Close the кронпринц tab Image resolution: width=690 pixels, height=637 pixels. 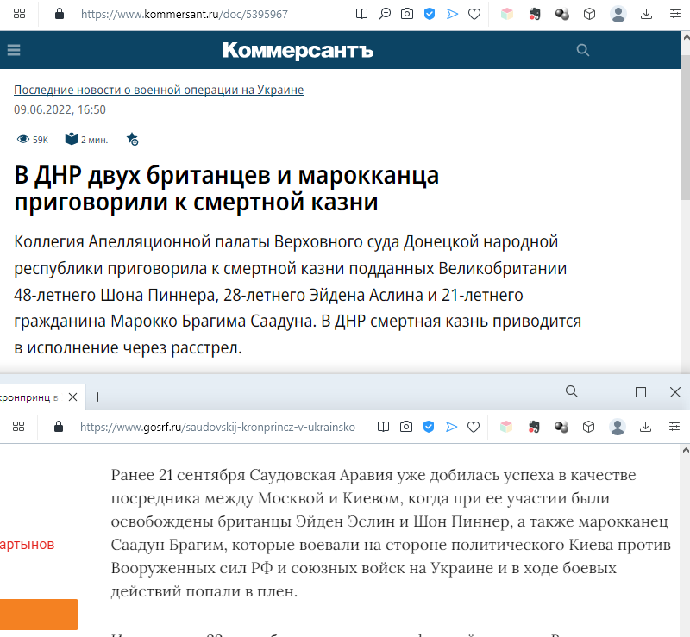(73, 397)
